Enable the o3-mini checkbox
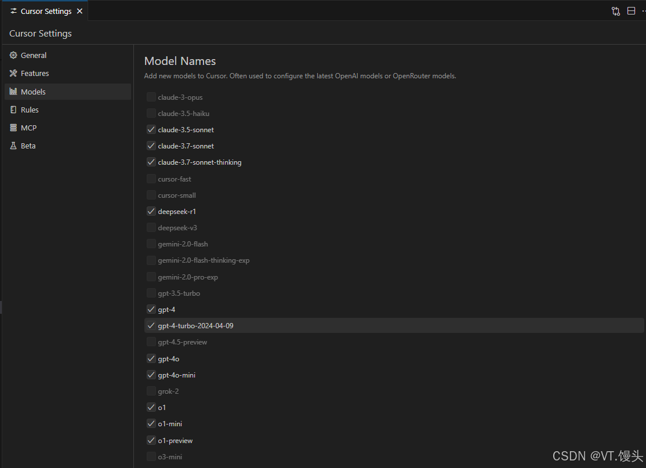The height and width of the screenshot is (468, 646). pyautogui.click(x=151, y=456)
